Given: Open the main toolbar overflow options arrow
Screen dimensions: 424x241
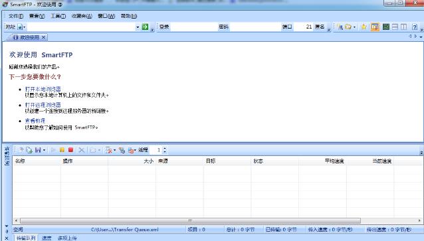Looking at the screenshot, I should [421, 30].
